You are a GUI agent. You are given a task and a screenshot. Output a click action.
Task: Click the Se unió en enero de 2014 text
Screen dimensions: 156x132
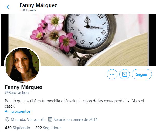(x=76, y=120)
